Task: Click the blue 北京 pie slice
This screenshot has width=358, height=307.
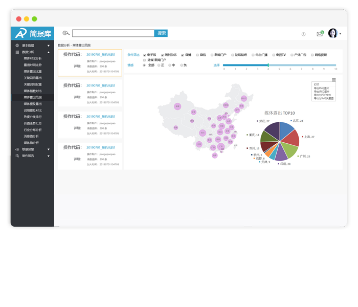Action: (x=286, y=130)
